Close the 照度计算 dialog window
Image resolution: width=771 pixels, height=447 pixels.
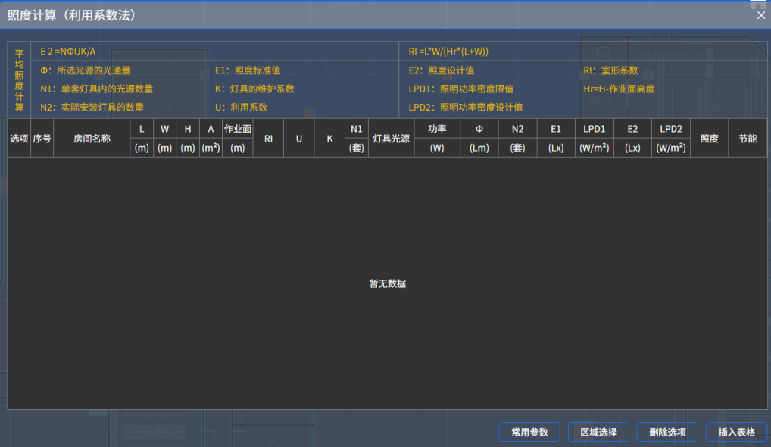point(760,15)
